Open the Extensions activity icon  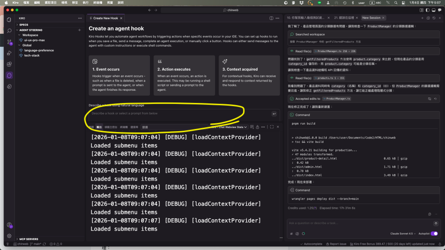(x=9, y=64)
